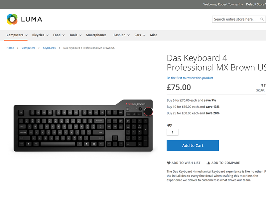Open the Fashion category menu
266x199 pixels.
(119, 35)
